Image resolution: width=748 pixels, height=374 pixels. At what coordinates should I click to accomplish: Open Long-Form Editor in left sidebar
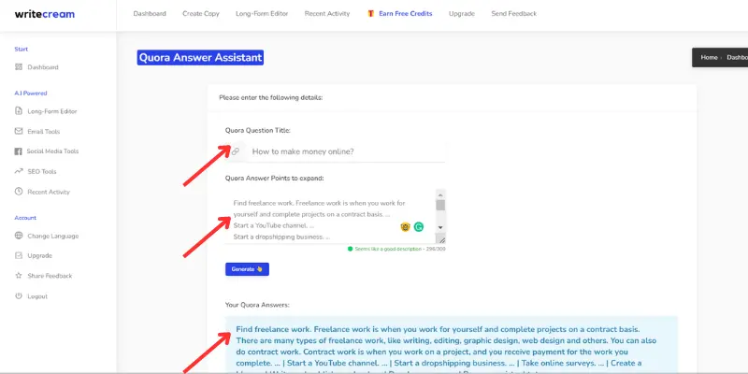[52, 111]
